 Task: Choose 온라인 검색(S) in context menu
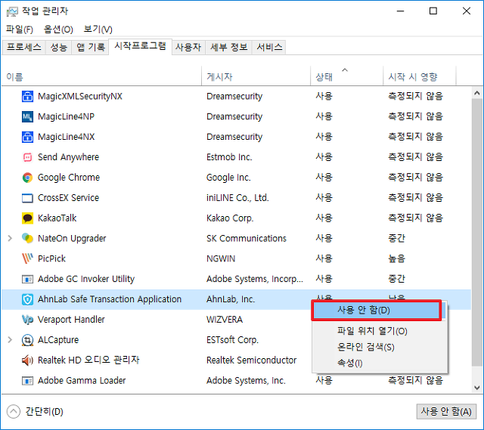380,347
